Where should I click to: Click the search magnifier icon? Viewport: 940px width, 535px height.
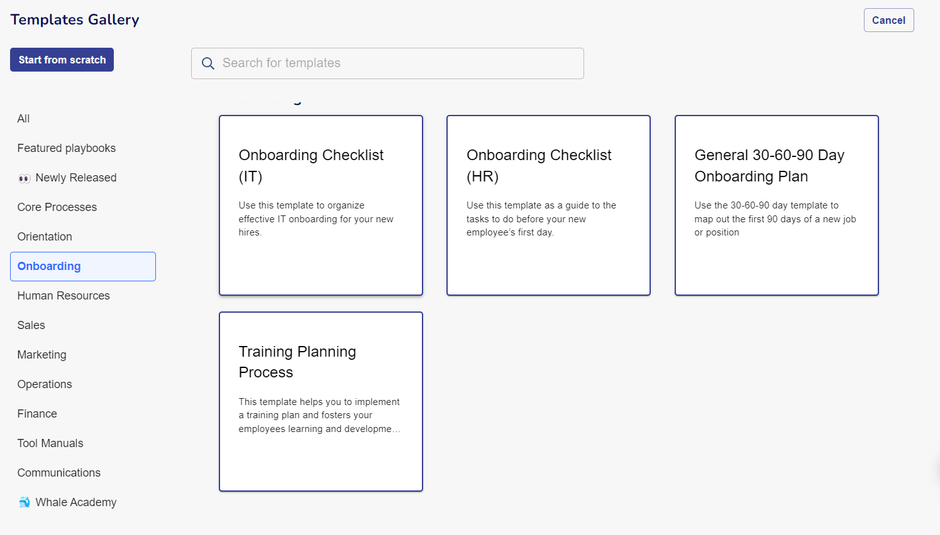pos(208,63)
